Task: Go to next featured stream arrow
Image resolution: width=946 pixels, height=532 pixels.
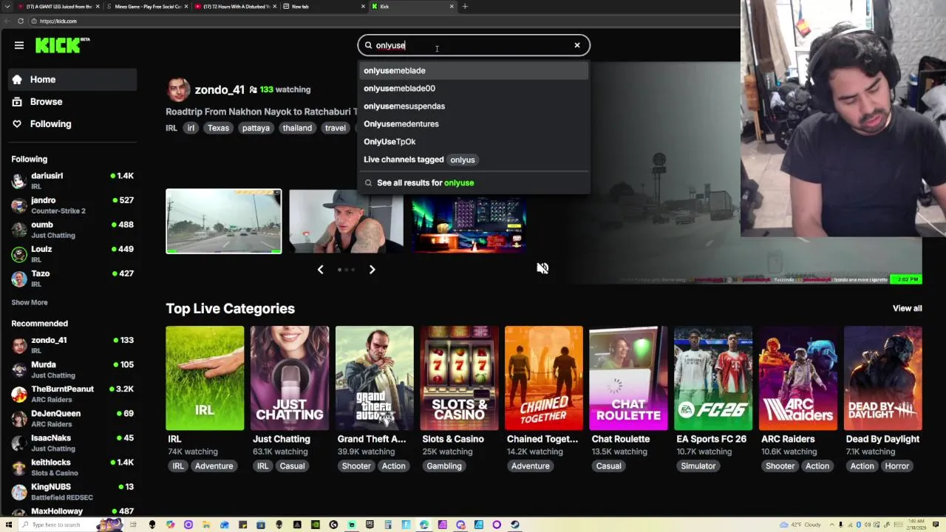Action: (x=372, y=270)
